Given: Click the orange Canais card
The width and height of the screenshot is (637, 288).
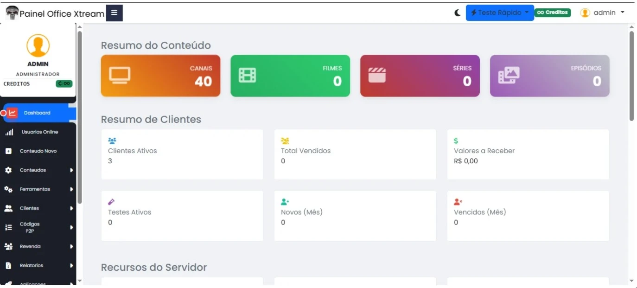Looking at the screenshot, I should (x=160, y=76).
